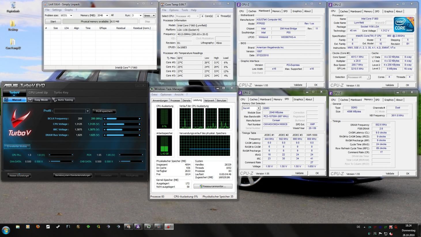The width and height of the screenshot is (421, 237).
Task: Increase CPU Voltage with right arrow
Action: [x=140, y=124]
